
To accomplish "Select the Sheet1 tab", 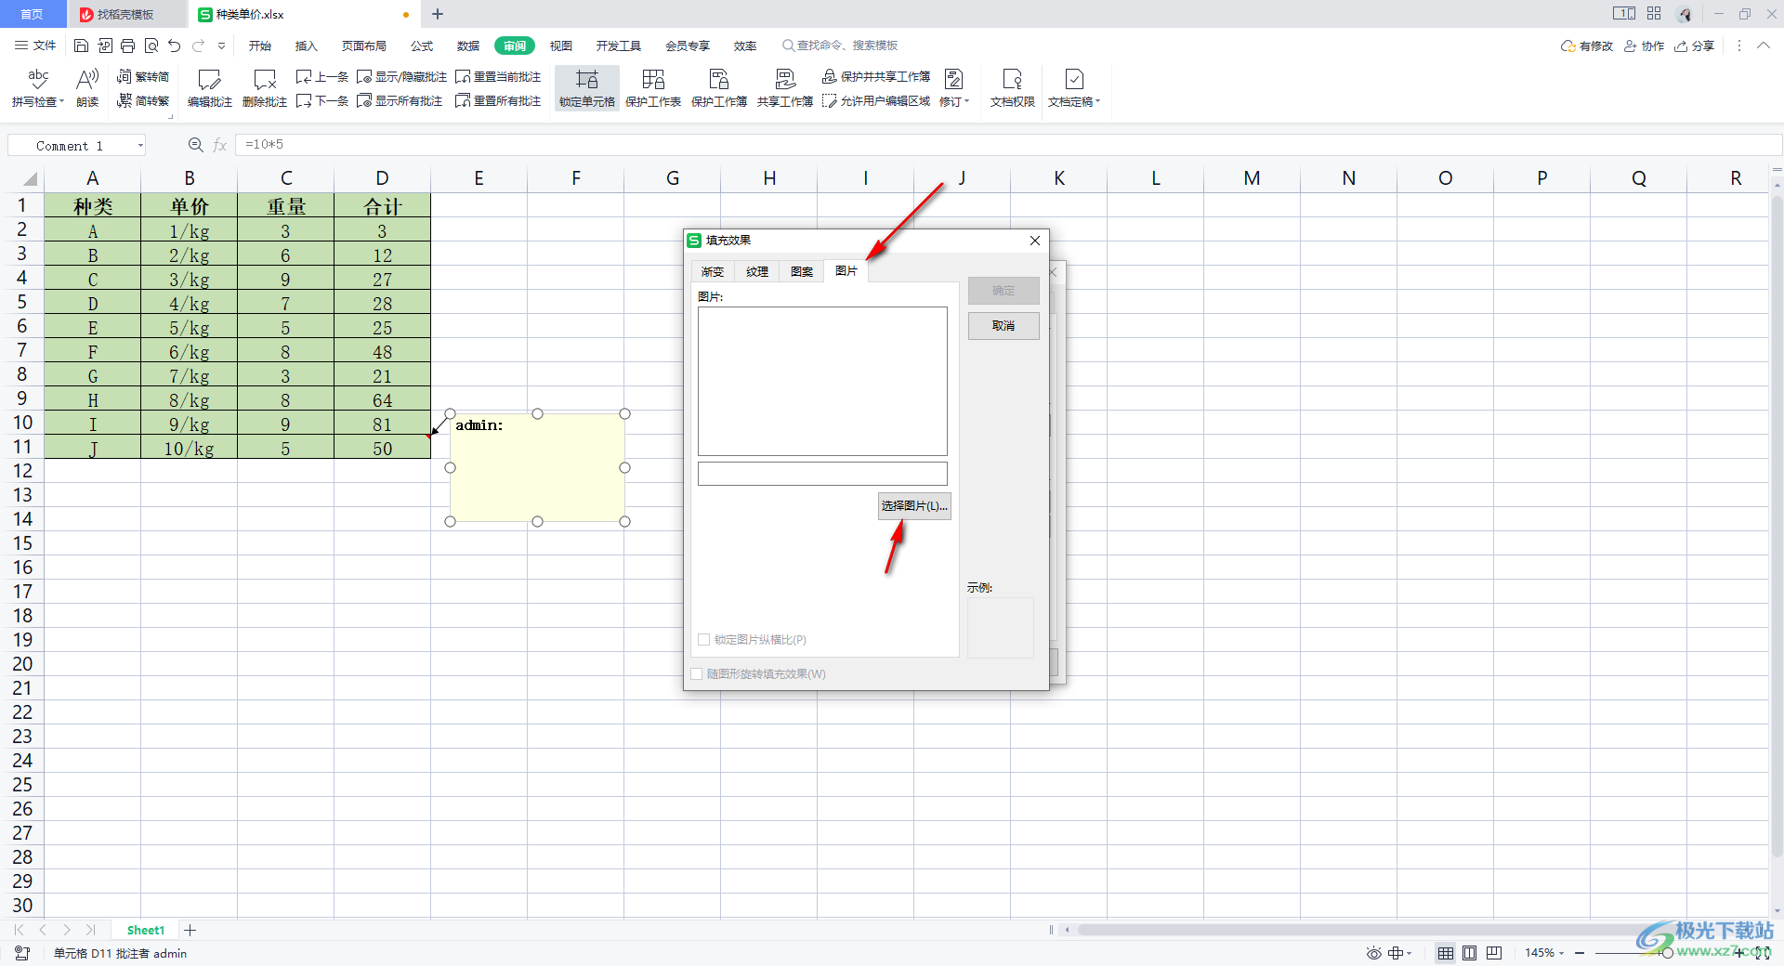I will [x=146, y=930].
